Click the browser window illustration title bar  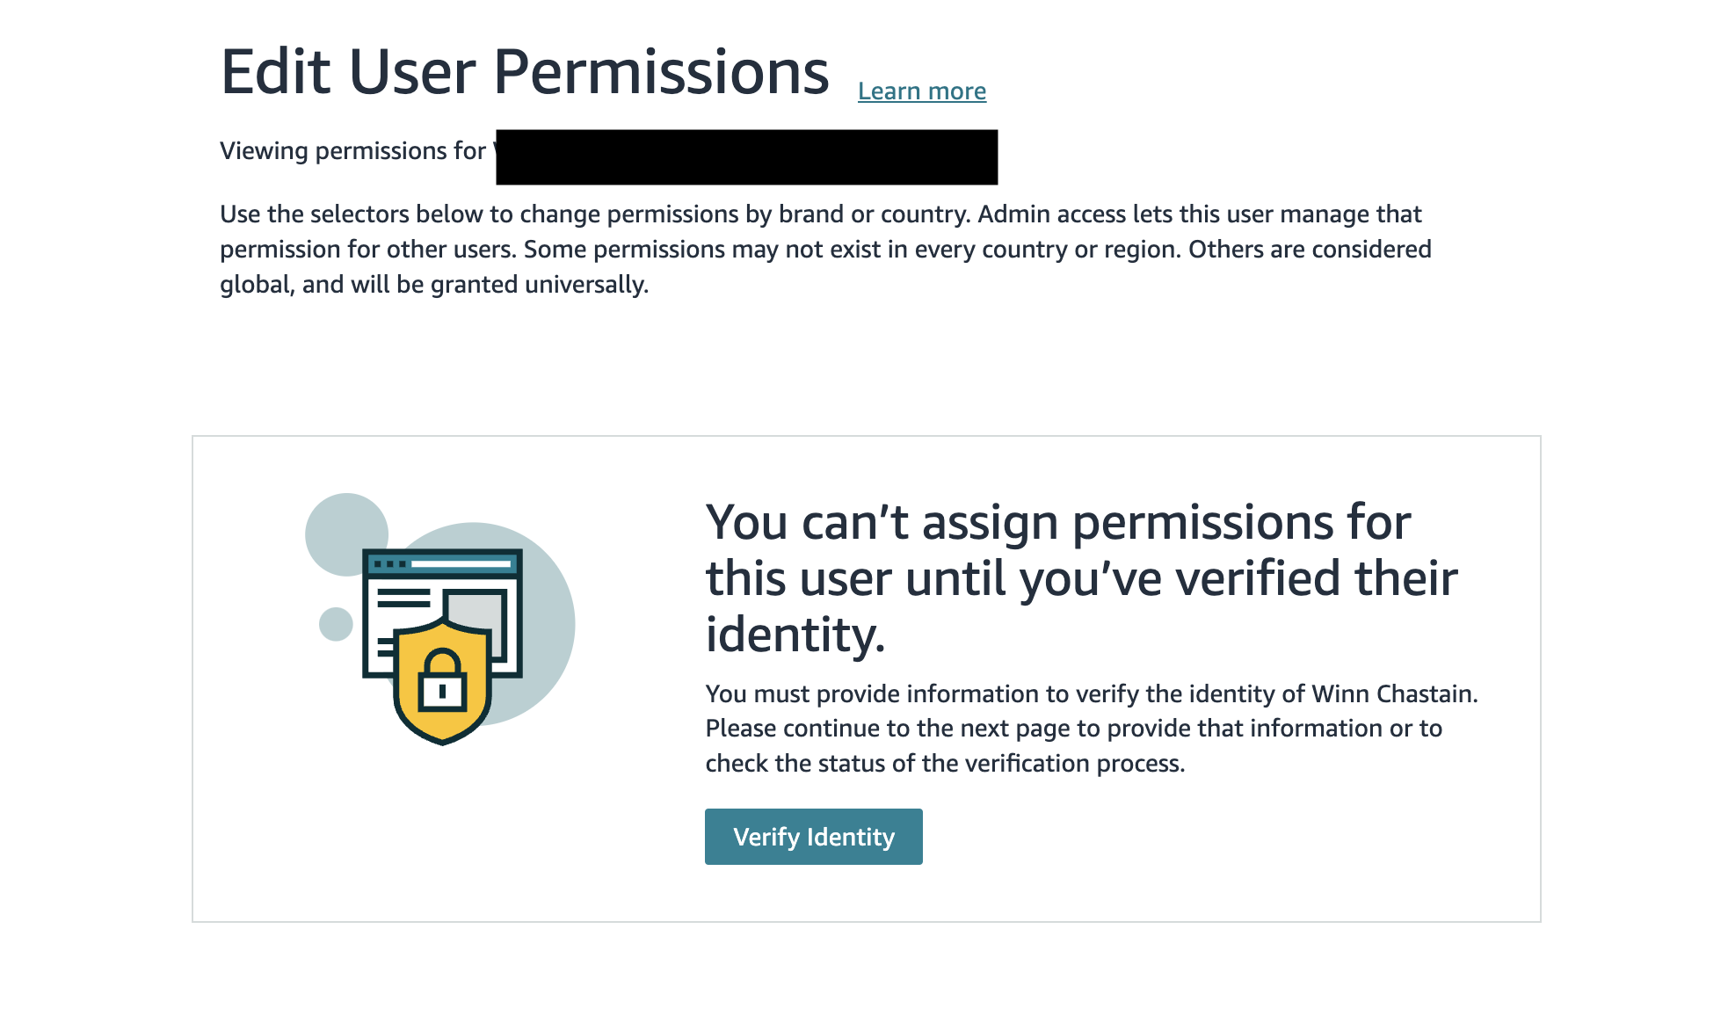click(443, 562)
